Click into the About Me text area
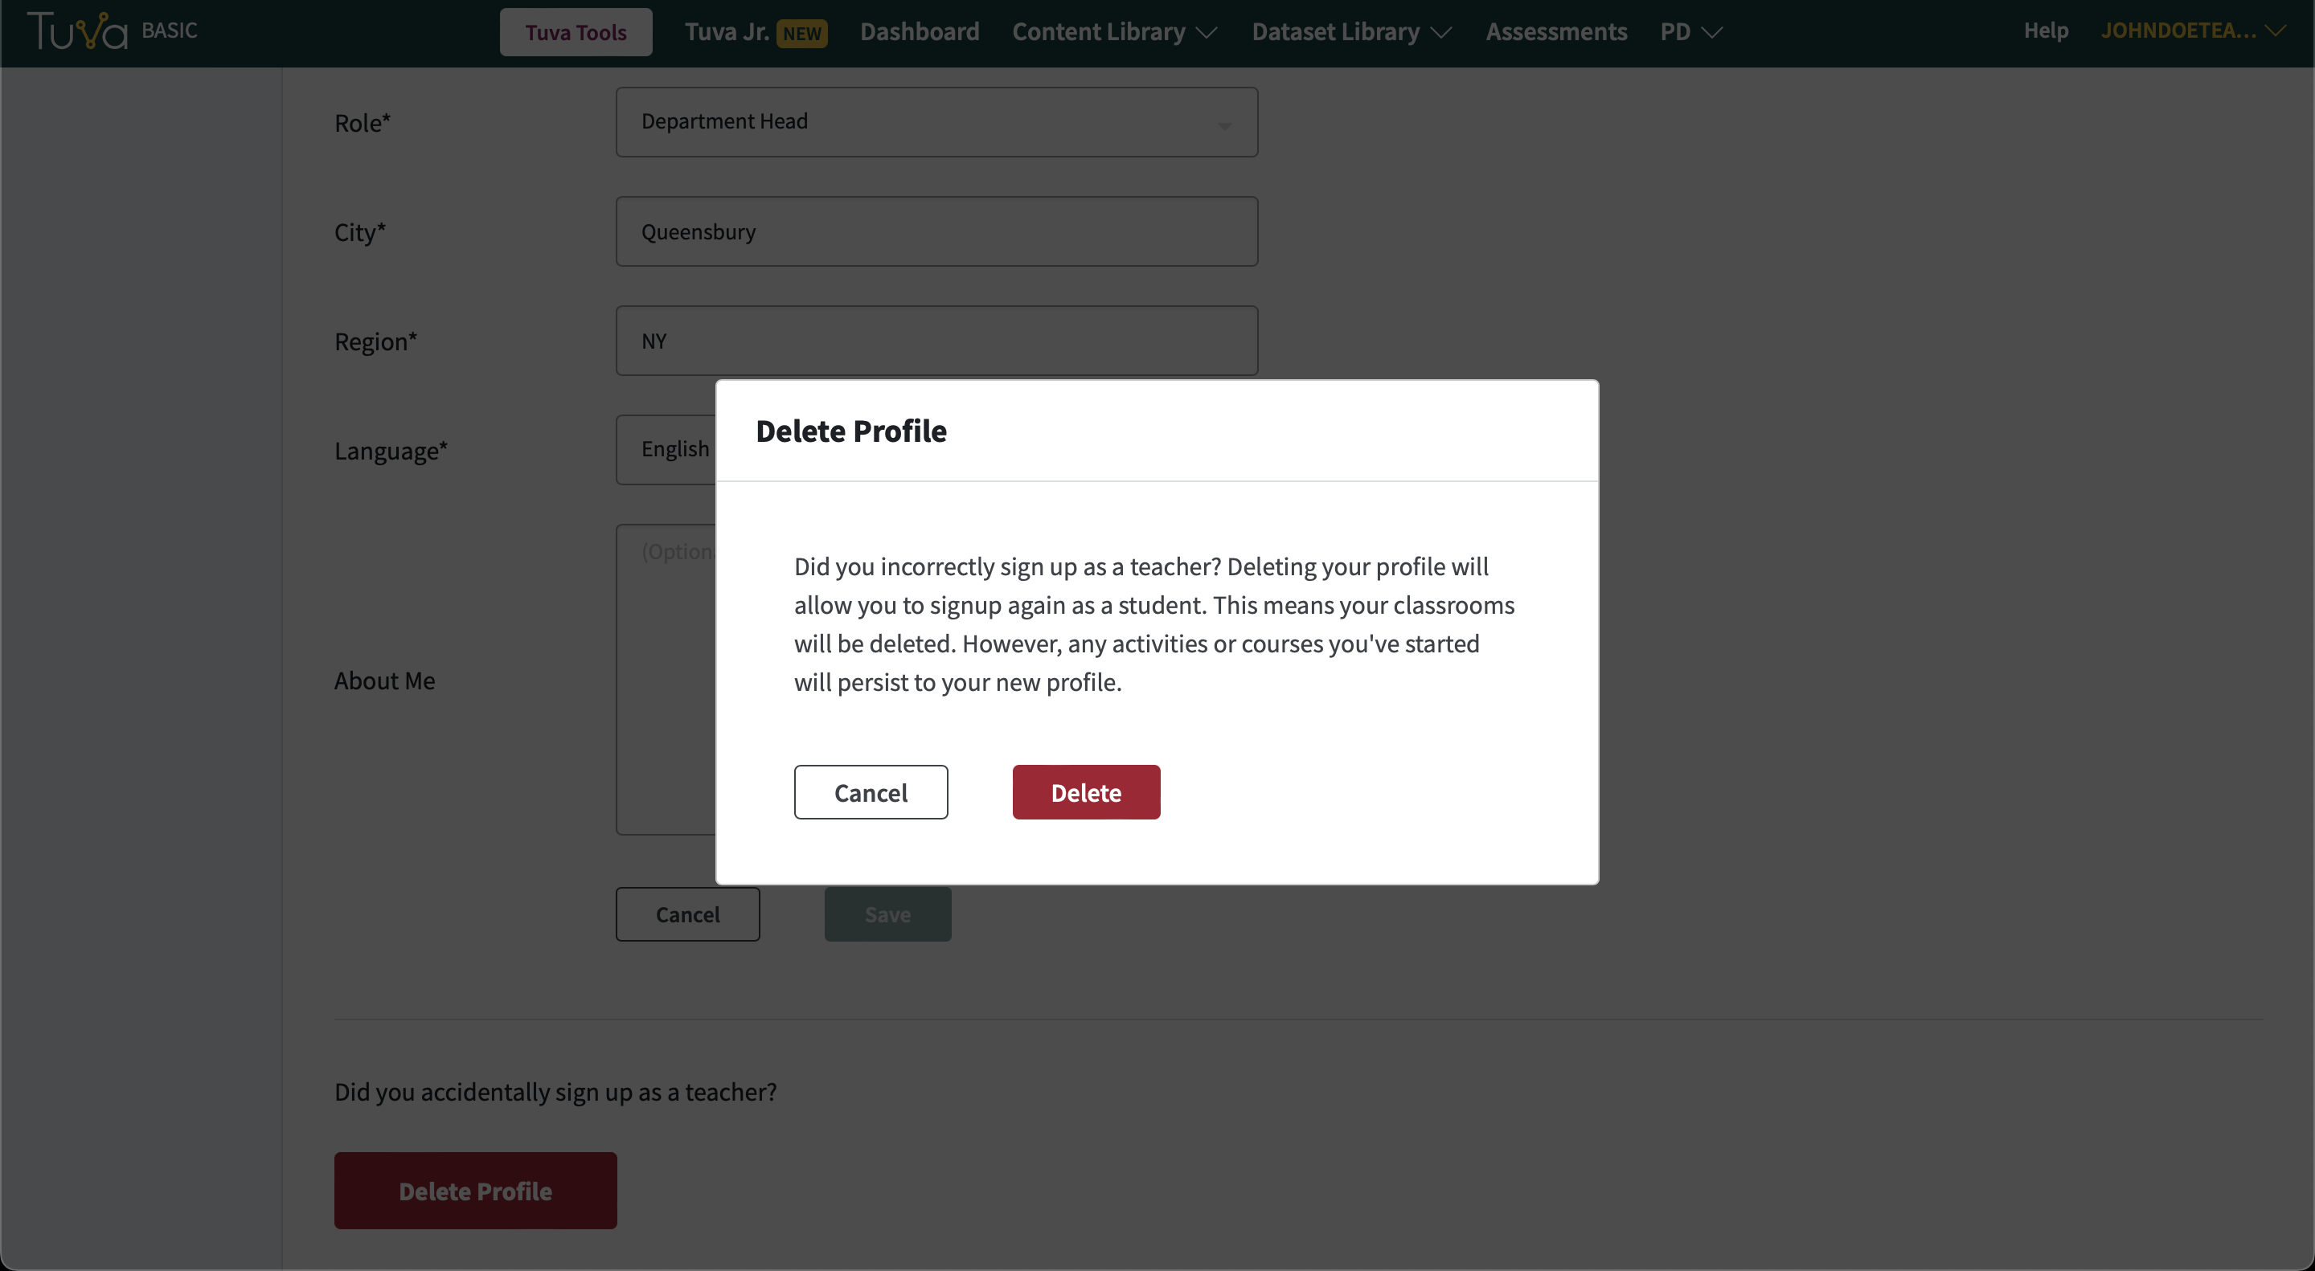 click(x=666, y=680)
